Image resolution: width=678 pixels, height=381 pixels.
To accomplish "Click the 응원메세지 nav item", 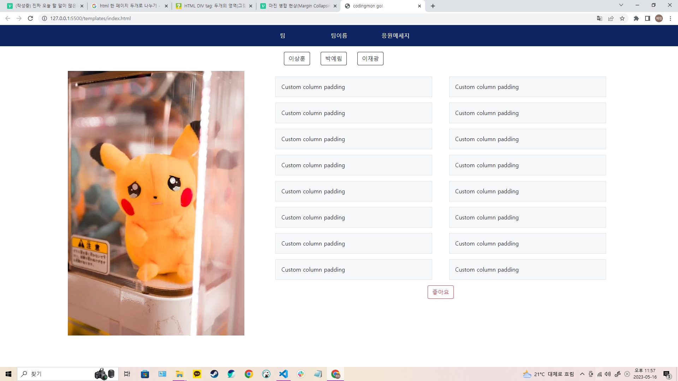I will click(395, 36).
